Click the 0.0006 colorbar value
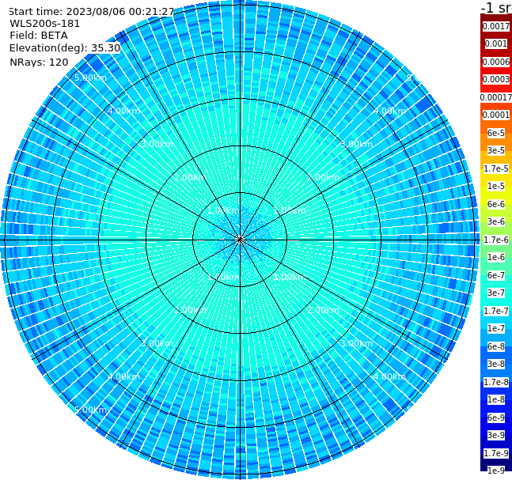Viewport: 512px width, 480px height. (496, 62)
